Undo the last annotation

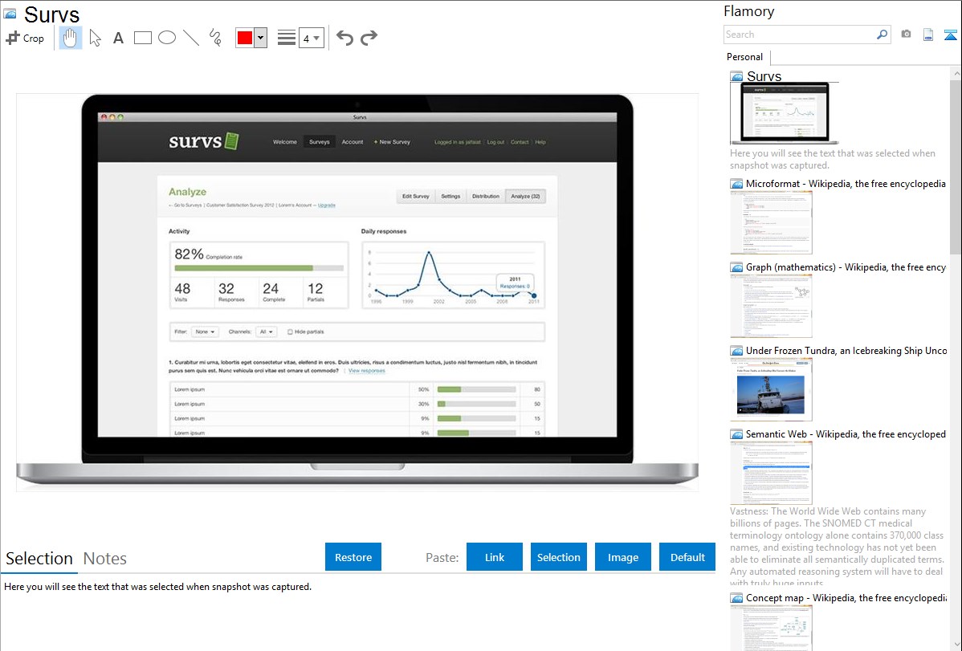(x=344, y=38)
